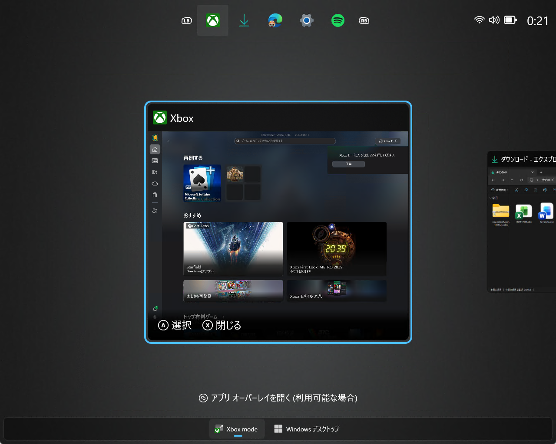556x444 pixels.
Task: Switch to the Downloads icon in top switcher
Action: click(x=244, y=20)
